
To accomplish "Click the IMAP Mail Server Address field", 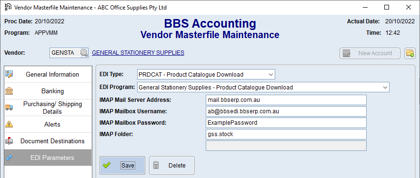I will [286, 100].
